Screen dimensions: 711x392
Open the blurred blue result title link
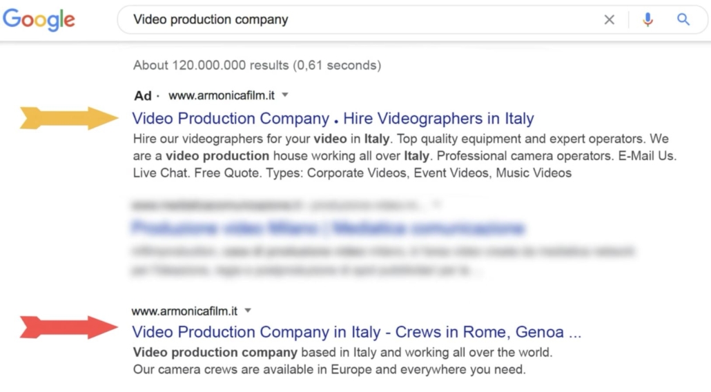tap(328, 228)
